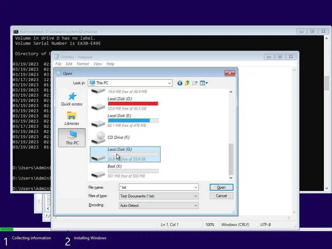Click the Notepad title bar icon
The image size is (332, 249).
pyautogui.click(x=56, y=57)
